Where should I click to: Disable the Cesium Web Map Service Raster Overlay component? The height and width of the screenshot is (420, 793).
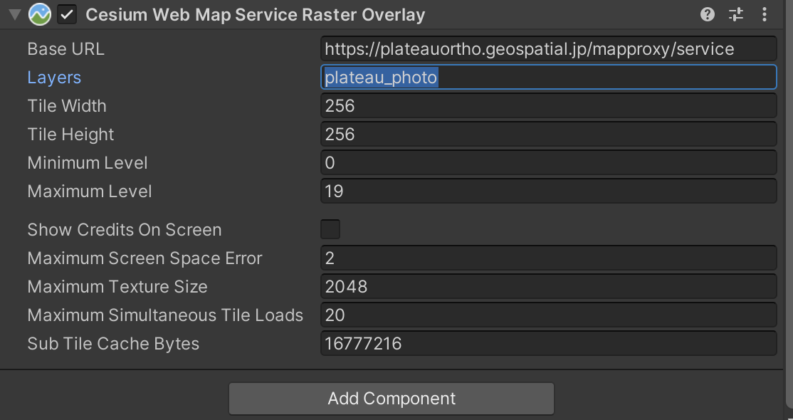click(67, 15)
